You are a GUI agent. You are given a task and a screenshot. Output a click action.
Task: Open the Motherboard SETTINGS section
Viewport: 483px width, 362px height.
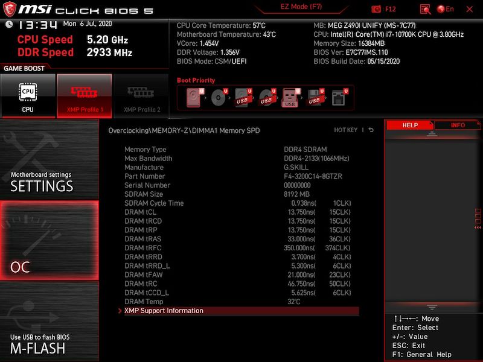(x=50, y=159)
